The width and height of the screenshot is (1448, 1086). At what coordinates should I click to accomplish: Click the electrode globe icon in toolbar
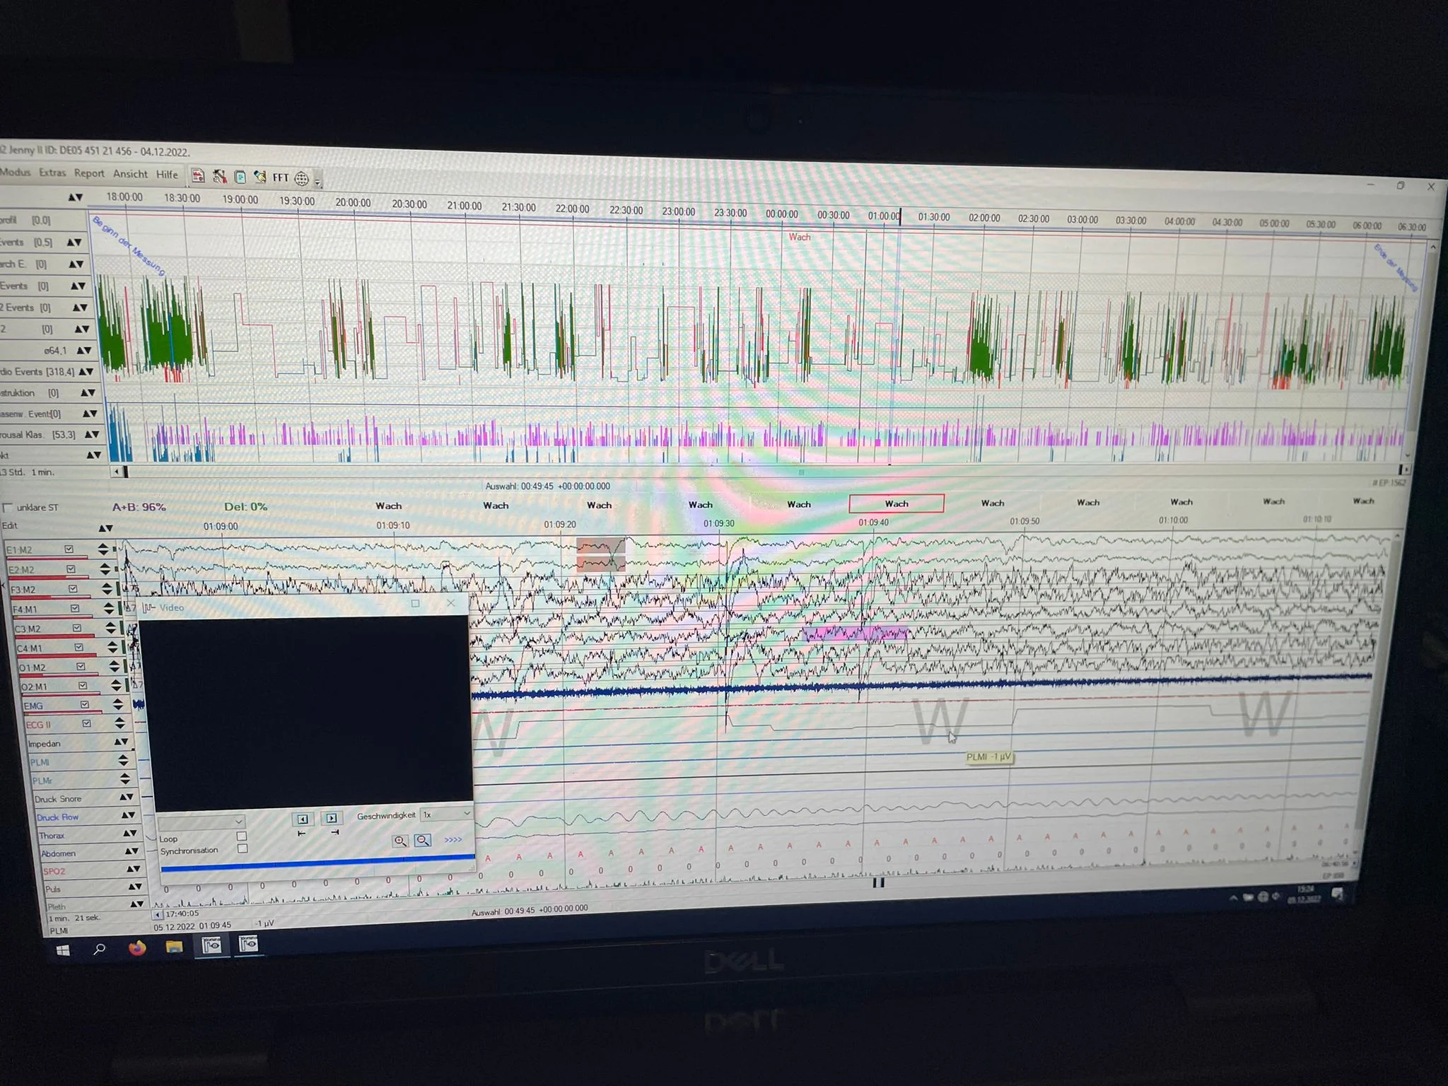301,179
